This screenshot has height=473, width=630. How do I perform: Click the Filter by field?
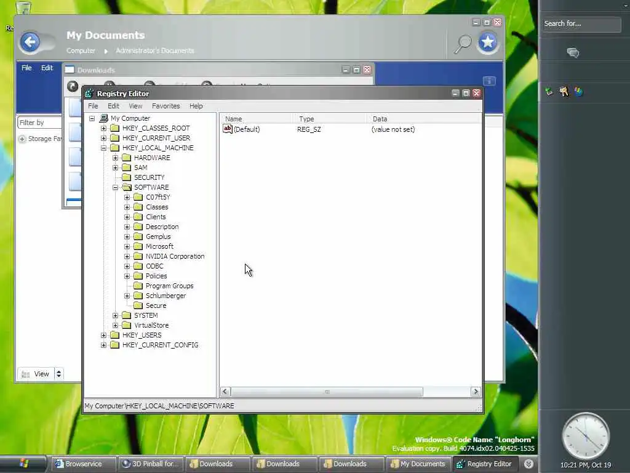39,123
